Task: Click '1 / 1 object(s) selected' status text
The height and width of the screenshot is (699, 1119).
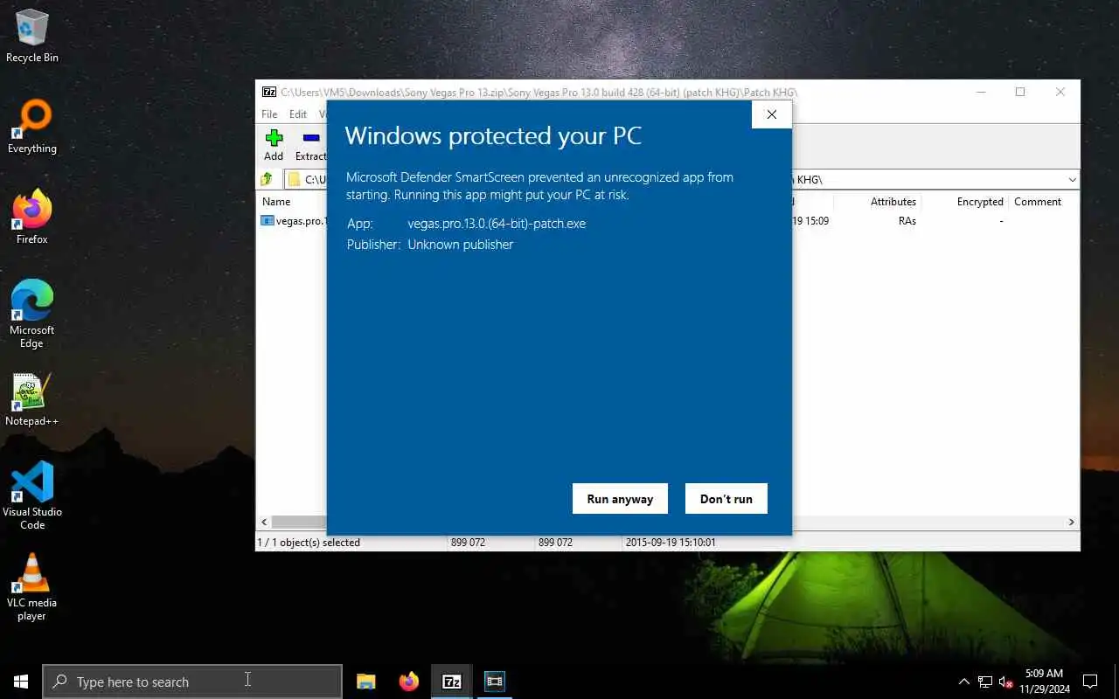Action: coord(309,543)
